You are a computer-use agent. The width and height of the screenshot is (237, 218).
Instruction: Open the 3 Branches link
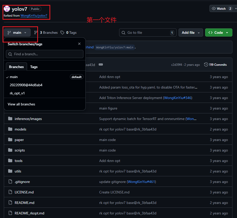point(49,32)
